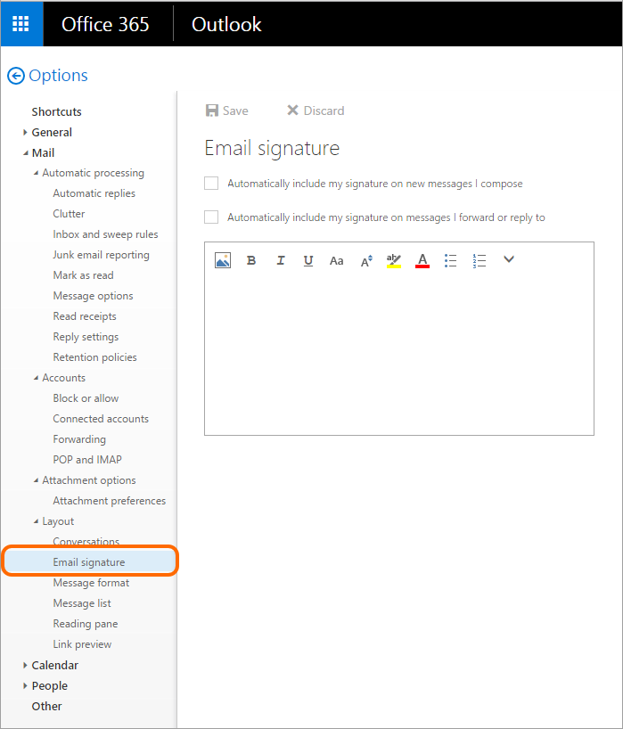Open Connected accounts
Viewport: 623px width, 729px height.
(101, 419)
